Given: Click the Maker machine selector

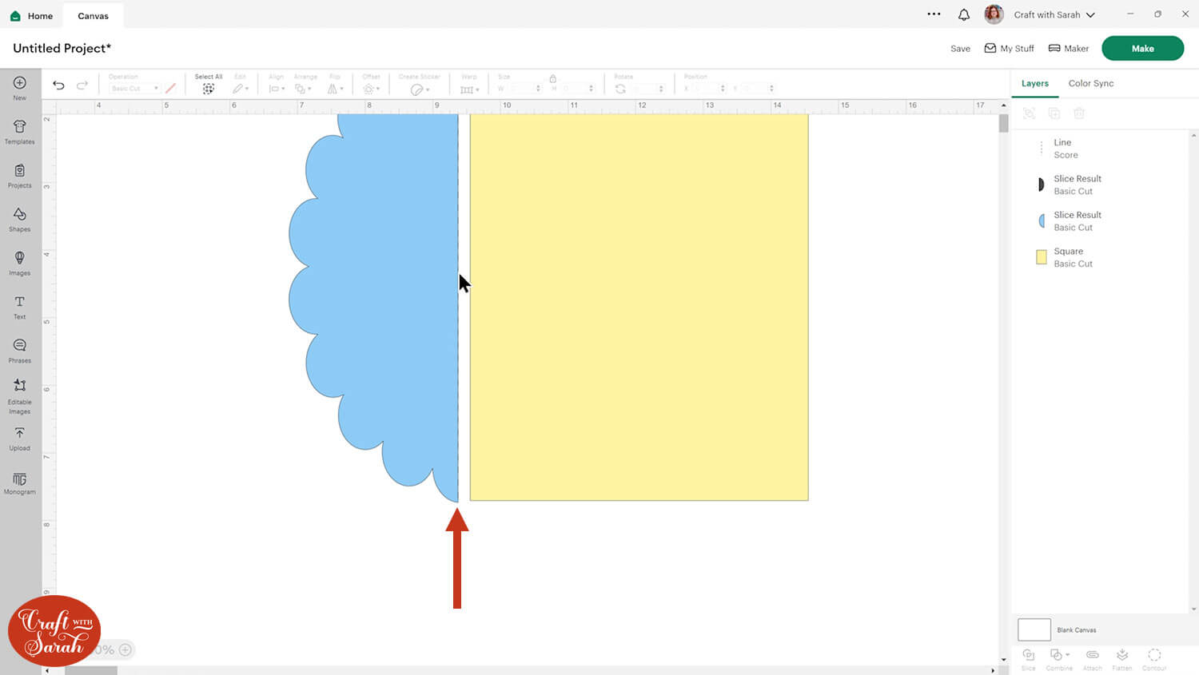Looking at the screenshot, I should coord(1068,49).
